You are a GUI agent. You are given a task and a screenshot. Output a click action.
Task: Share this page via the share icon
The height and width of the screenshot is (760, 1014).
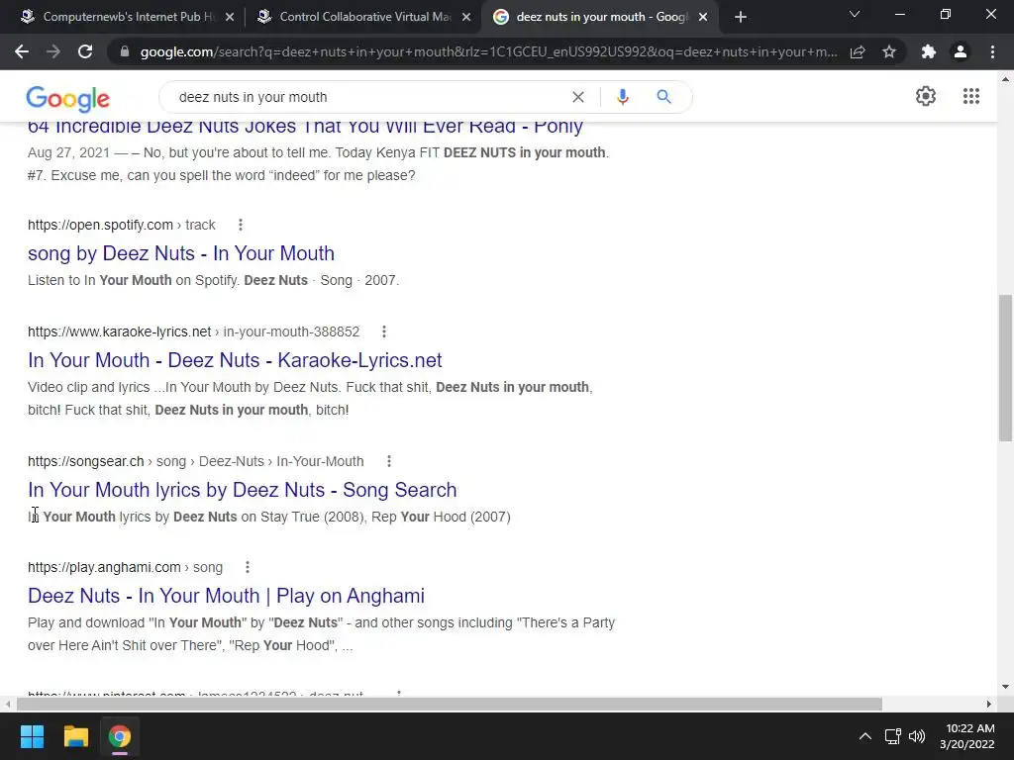858,51
